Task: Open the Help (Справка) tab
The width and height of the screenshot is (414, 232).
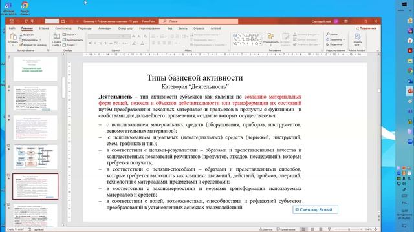Action: 199,28
